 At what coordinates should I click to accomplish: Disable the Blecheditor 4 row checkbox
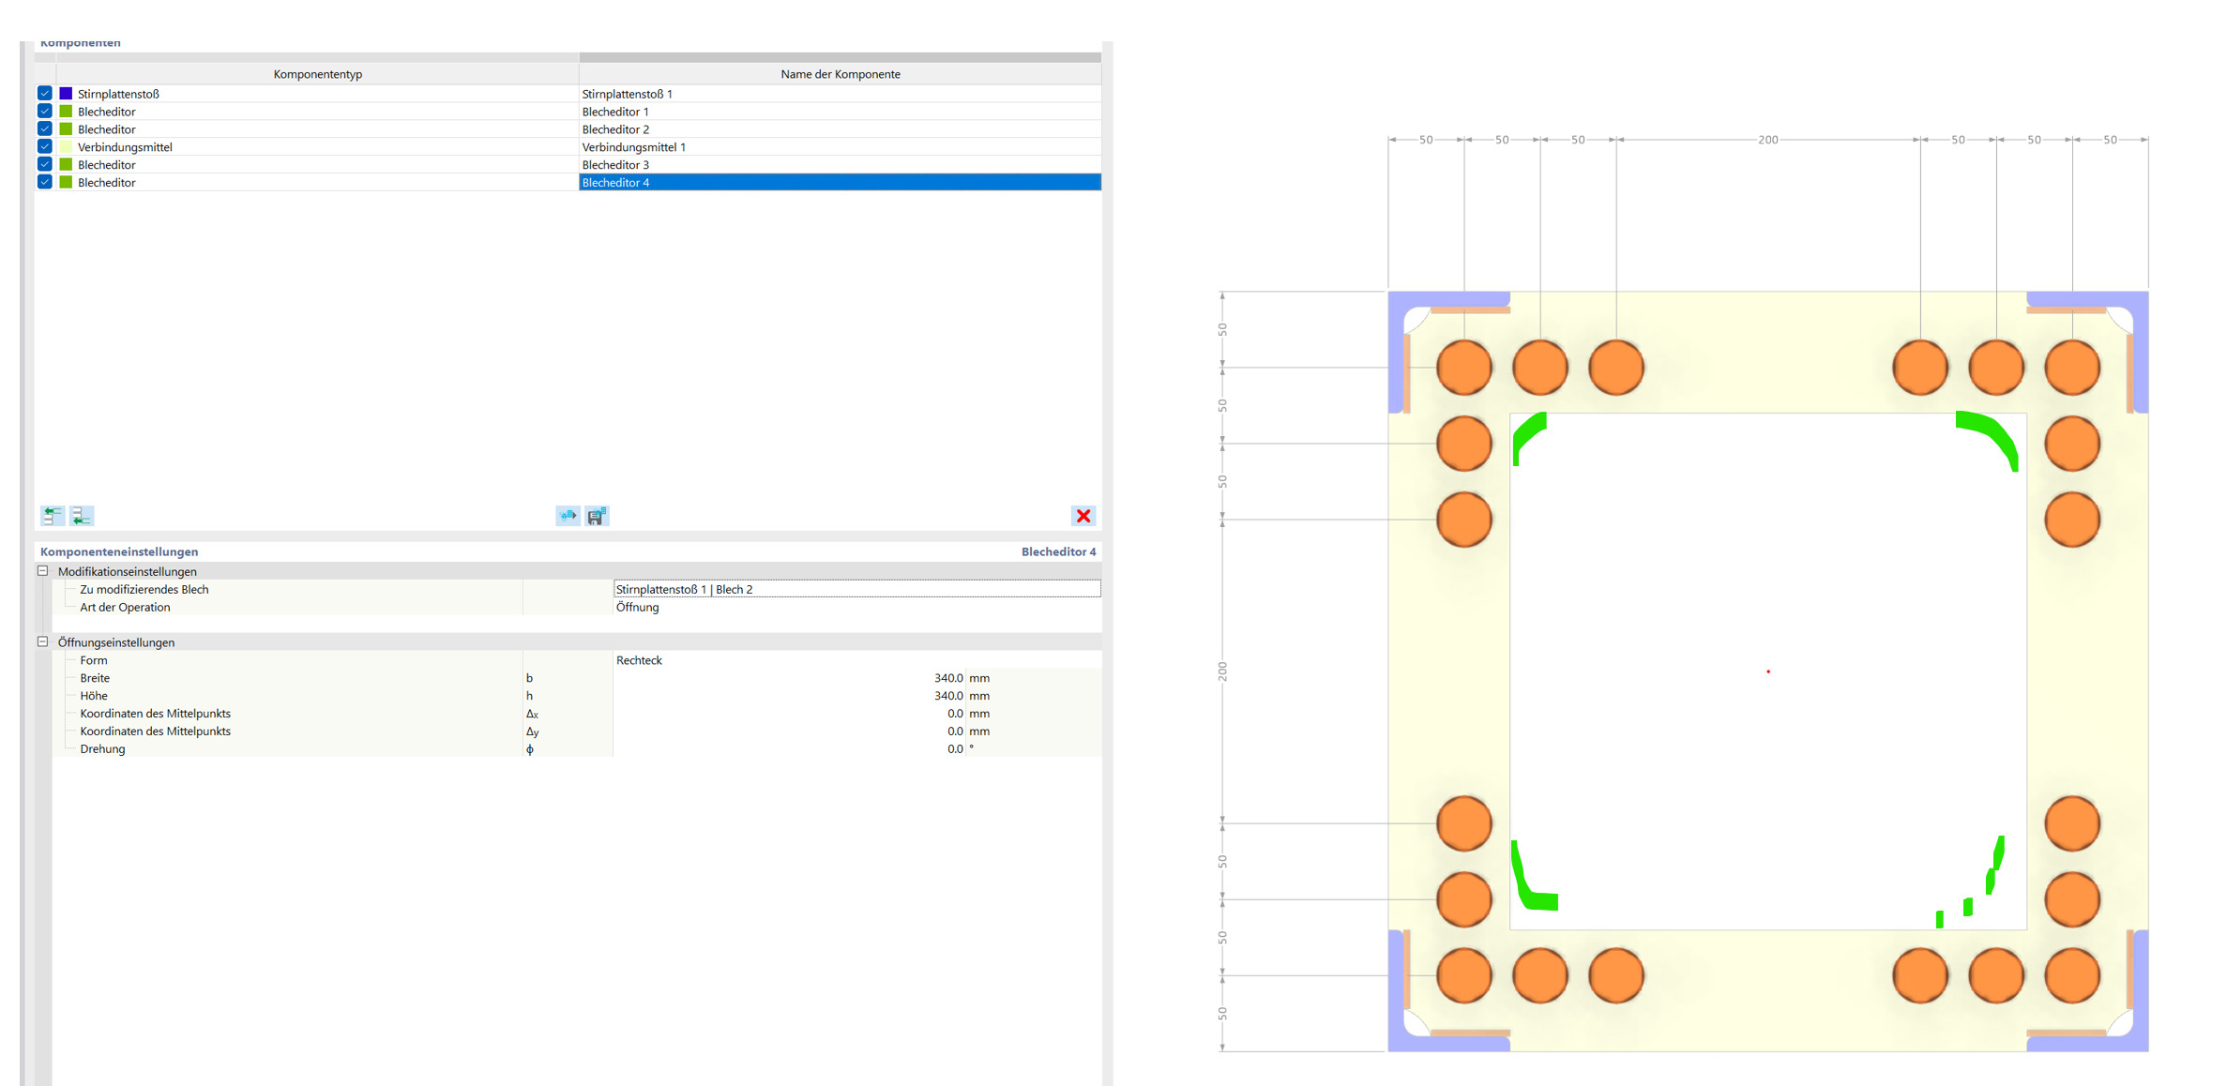(45, 183)
